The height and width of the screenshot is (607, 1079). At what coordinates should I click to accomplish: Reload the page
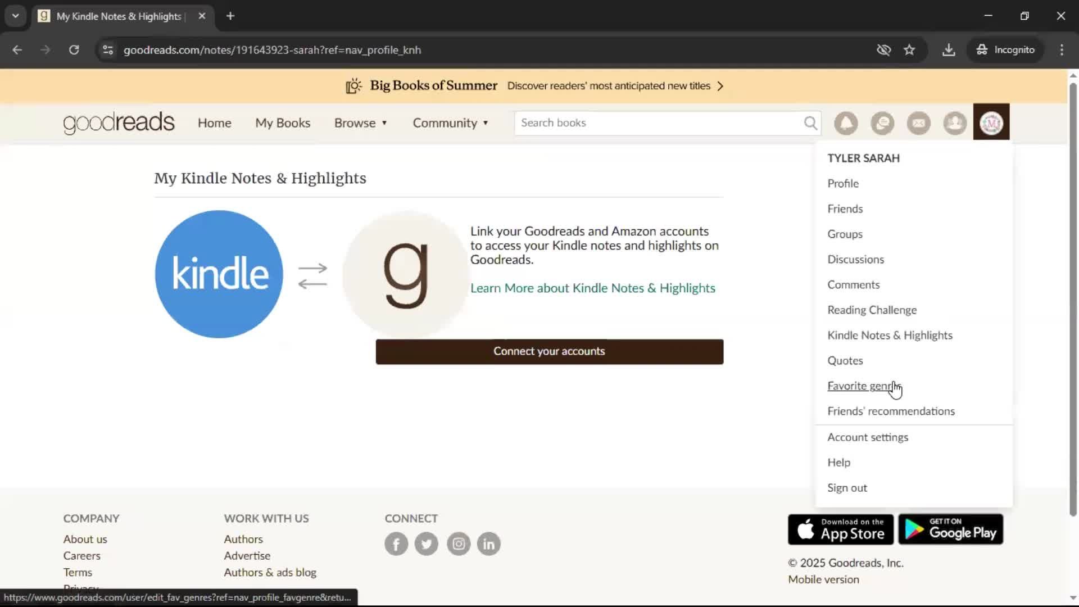tap(74, 49)
